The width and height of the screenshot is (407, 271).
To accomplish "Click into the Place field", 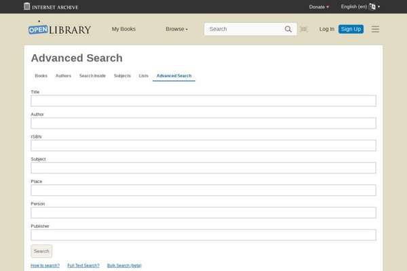I will (203, 190).
